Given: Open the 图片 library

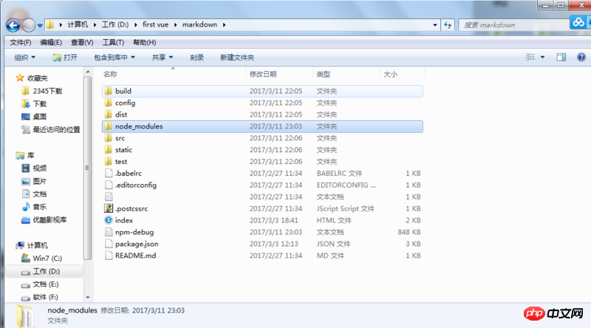Looking at the screenshot, I should [x=40, y=181].
